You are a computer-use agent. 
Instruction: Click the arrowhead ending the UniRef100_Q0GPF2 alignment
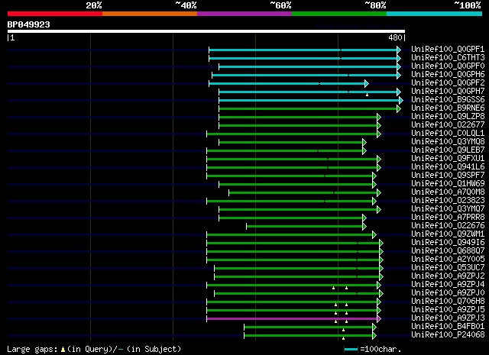click(367, 83)
